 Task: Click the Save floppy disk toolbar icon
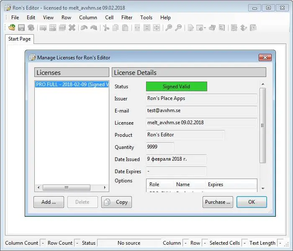tap(21, 28)
